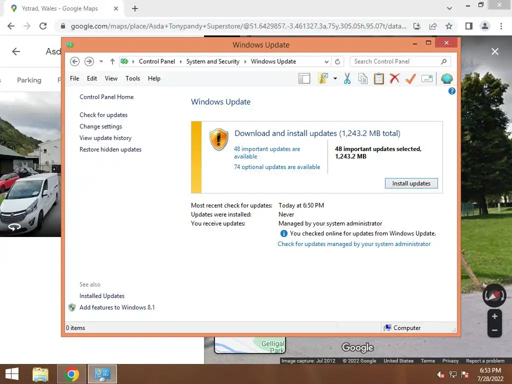Click System and Security breadcrumb
This screenshot has width=512, height=384.
(213, 61)
